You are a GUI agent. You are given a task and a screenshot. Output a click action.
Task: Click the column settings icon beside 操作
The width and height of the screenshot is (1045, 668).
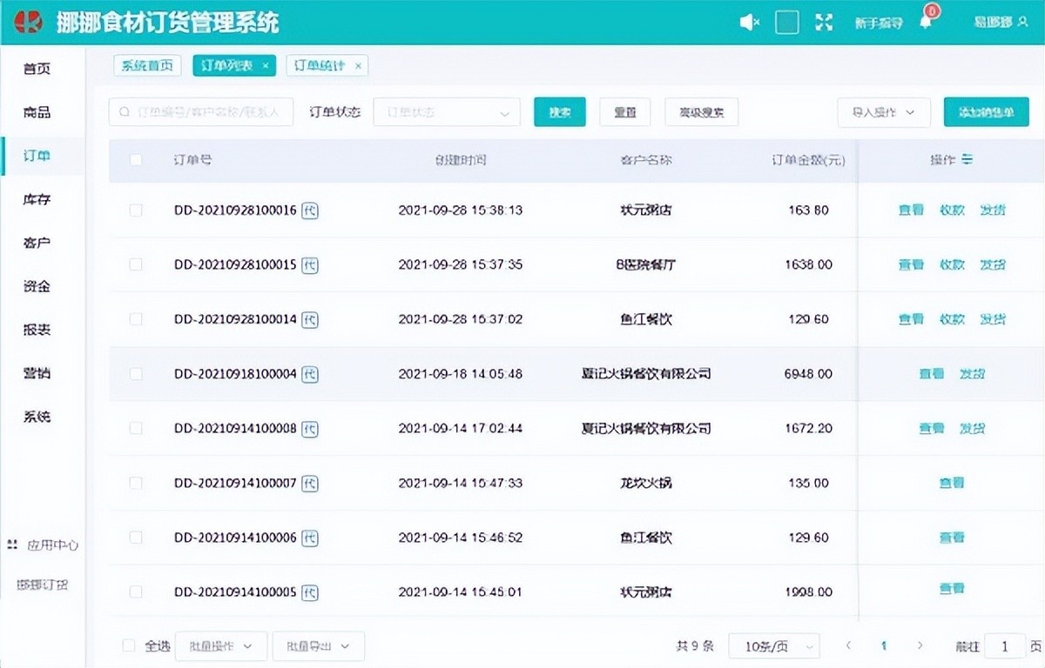point(967,160)
